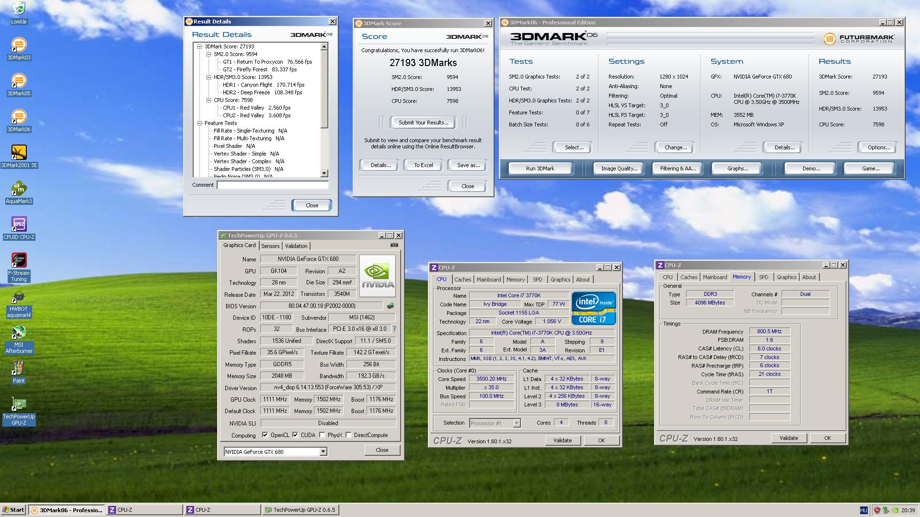Viewport: 920px width, 517px height.
Task: Launch MSI Afterburner desktop icon
Action: 19,339
